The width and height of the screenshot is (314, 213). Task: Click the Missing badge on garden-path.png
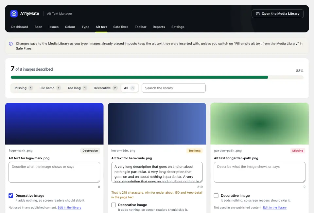pyautogui.click(x=298, y=151)
